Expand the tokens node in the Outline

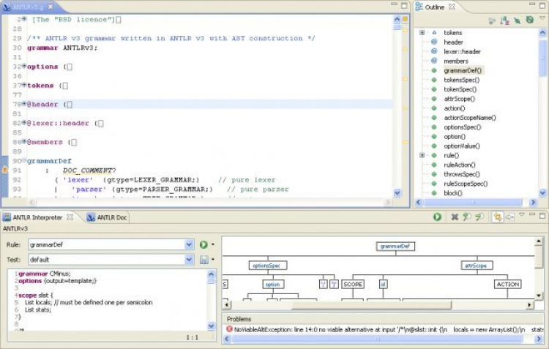(x=422, y=33)
